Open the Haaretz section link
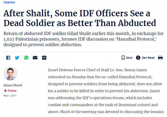 coord(9,2)
